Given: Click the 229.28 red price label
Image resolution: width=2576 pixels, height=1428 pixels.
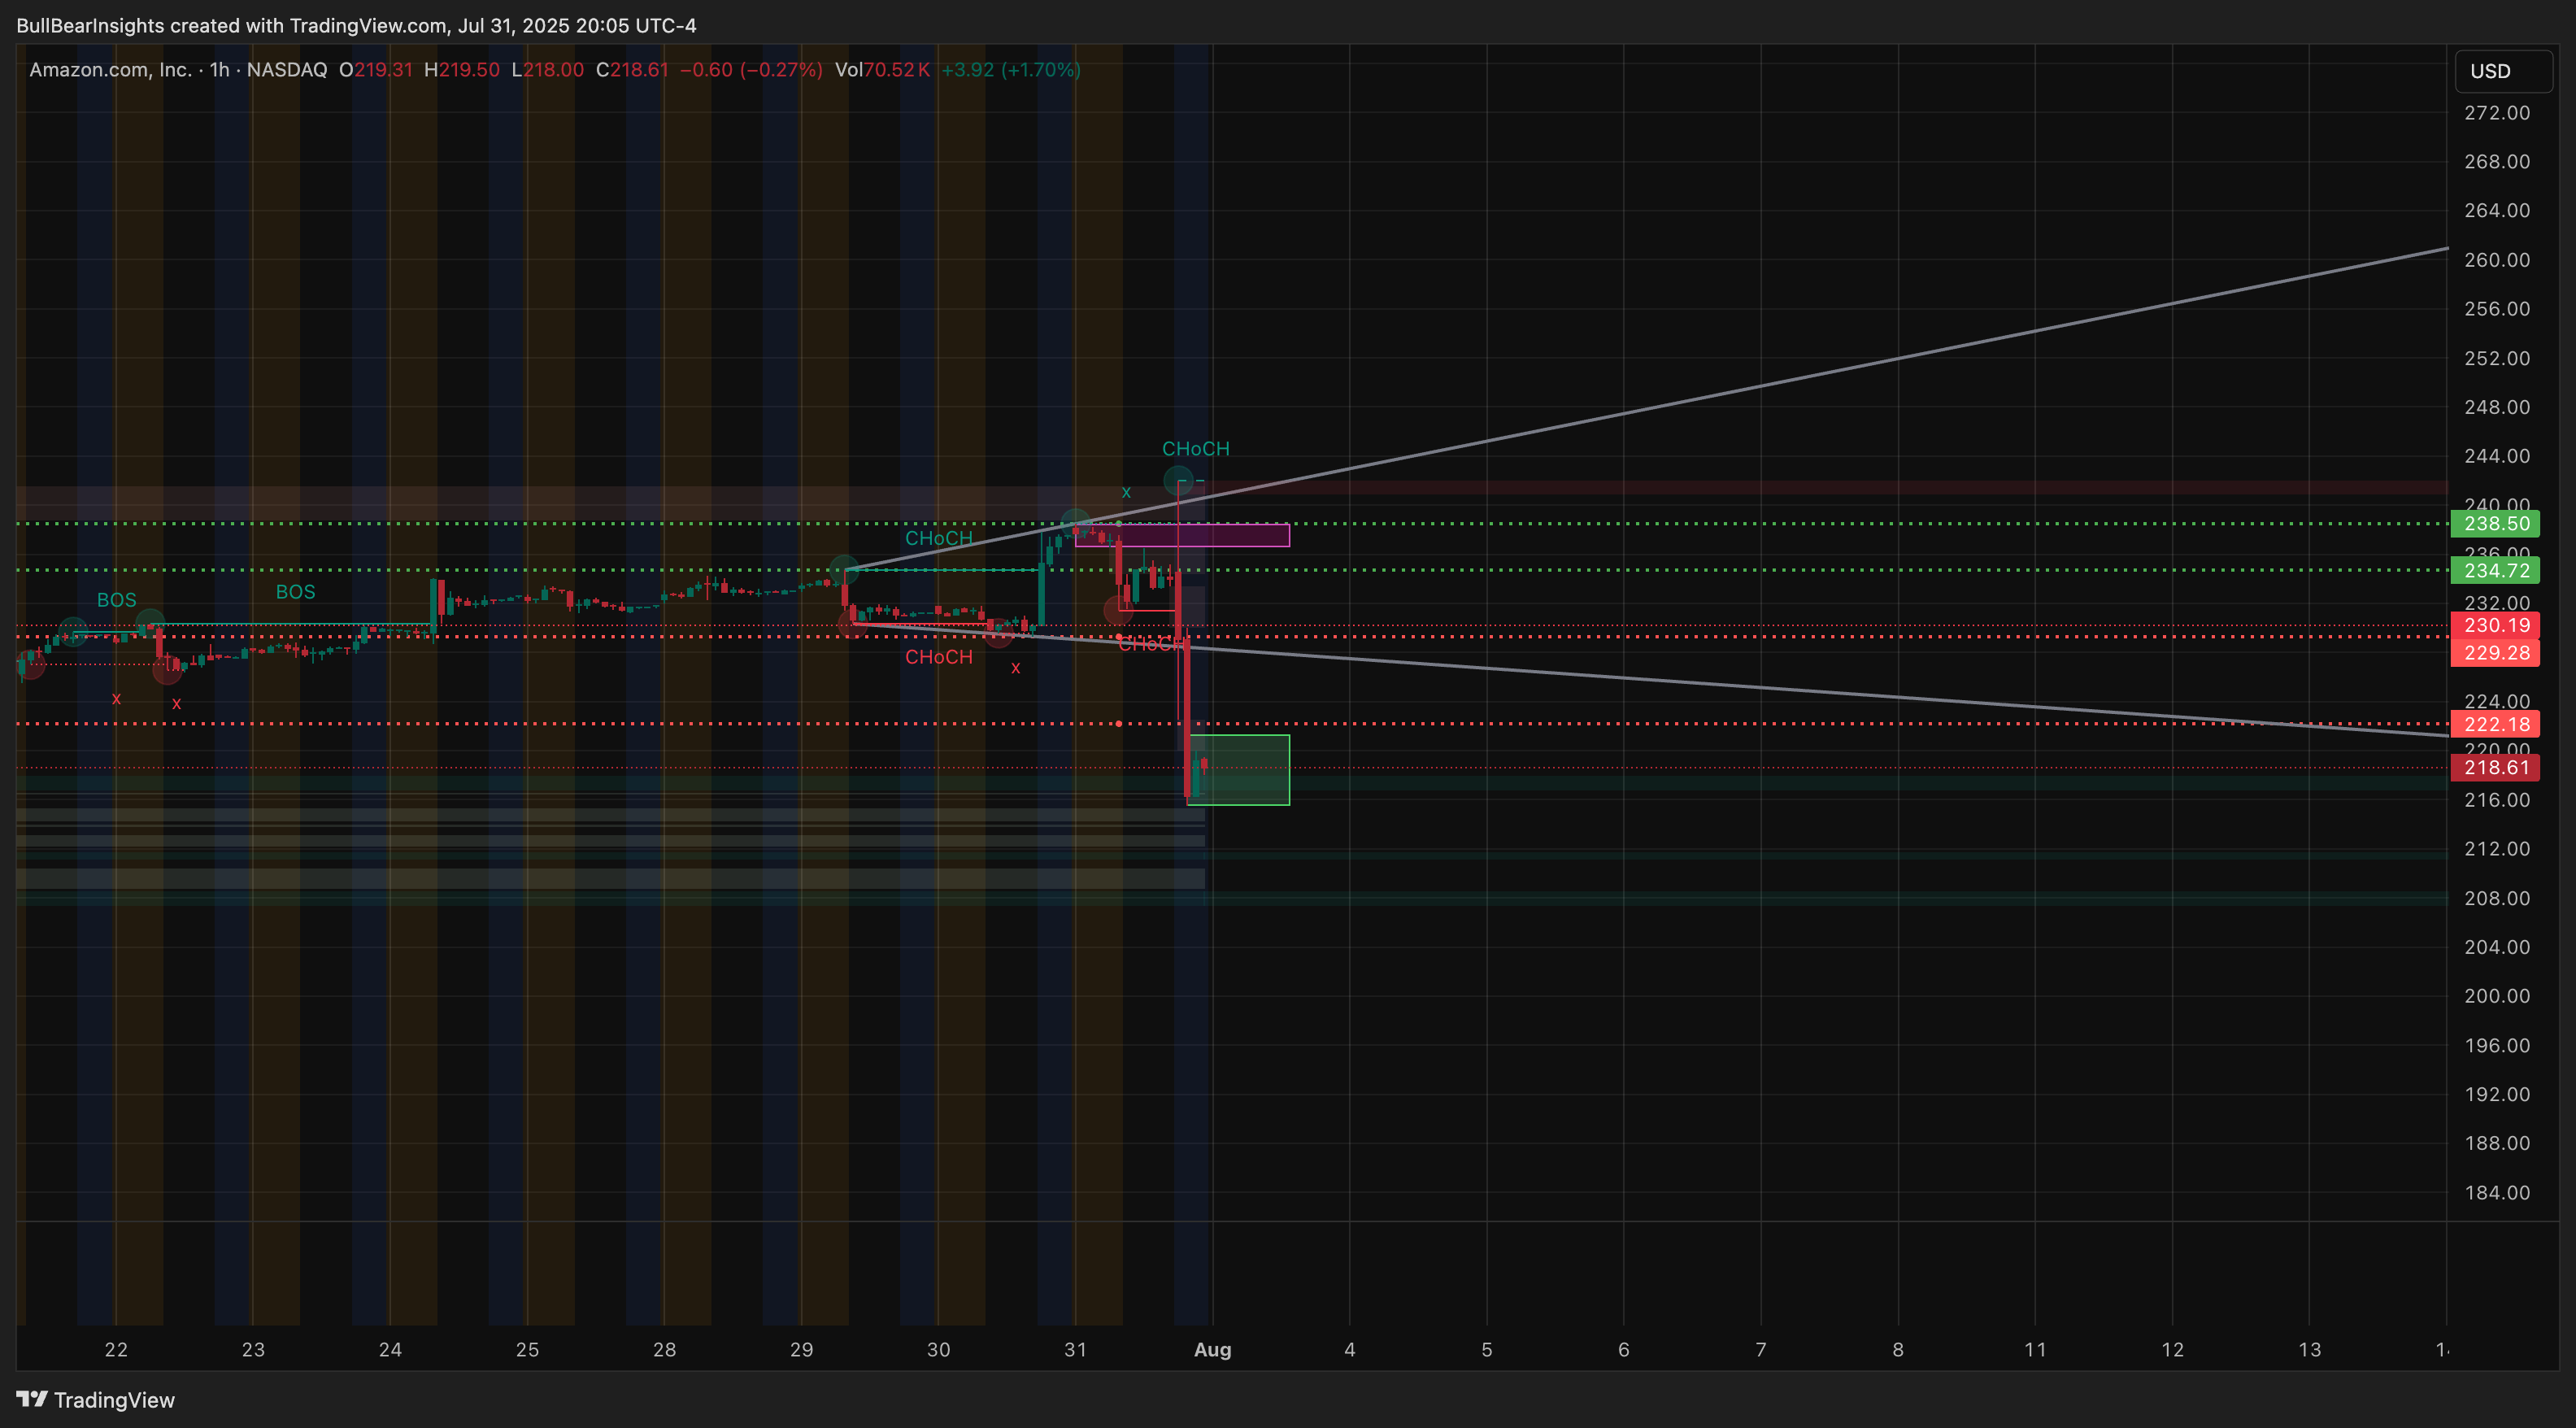Looking at the screenshot, I should coord(2495,652).
